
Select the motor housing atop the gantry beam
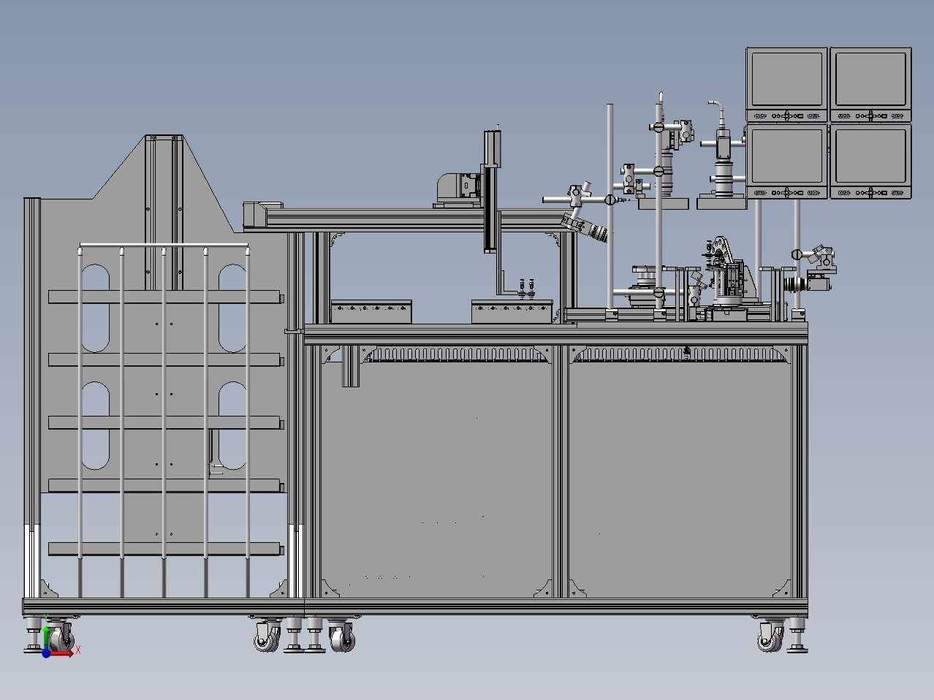coord(457,189)
